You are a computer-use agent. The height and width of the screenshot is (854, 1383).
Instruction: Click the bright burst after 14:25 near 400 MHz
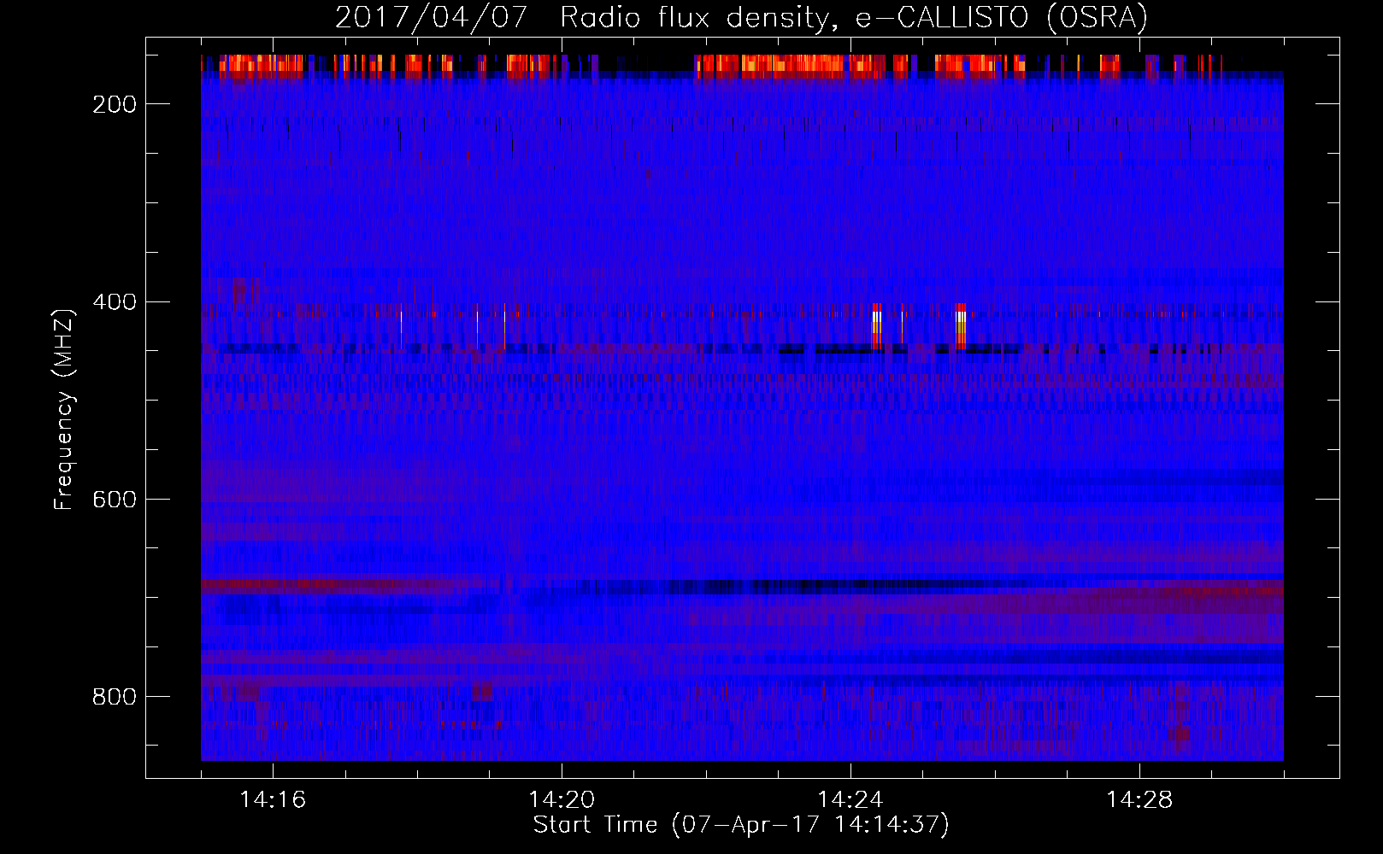[961, 326]
